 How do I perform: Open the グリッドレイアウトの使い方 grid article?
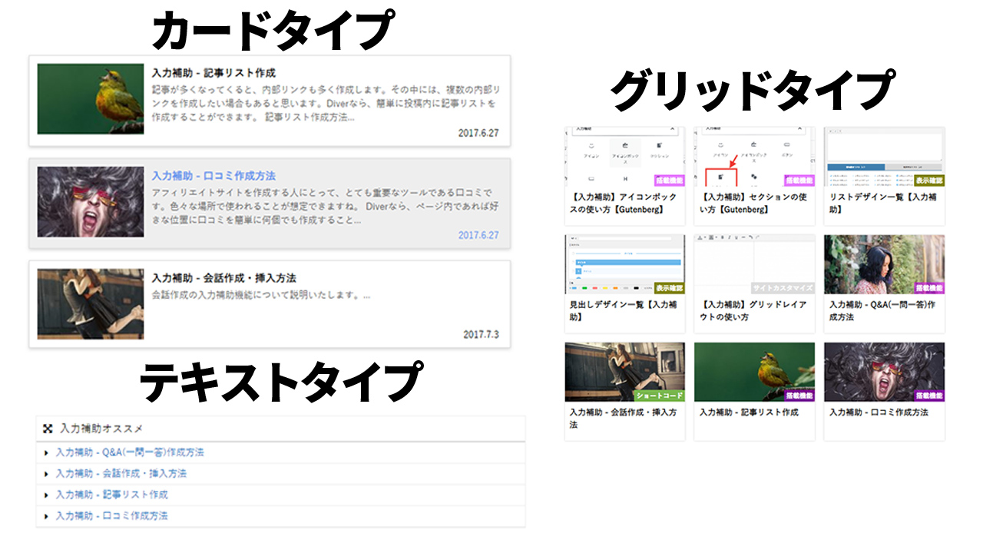[753, 310]
